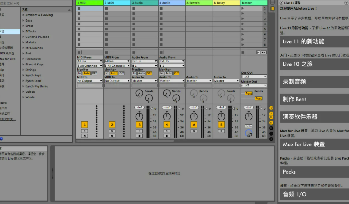Select the A Reverb track header
This screenshot has width=349, height=204.
[x=199, y=3]
